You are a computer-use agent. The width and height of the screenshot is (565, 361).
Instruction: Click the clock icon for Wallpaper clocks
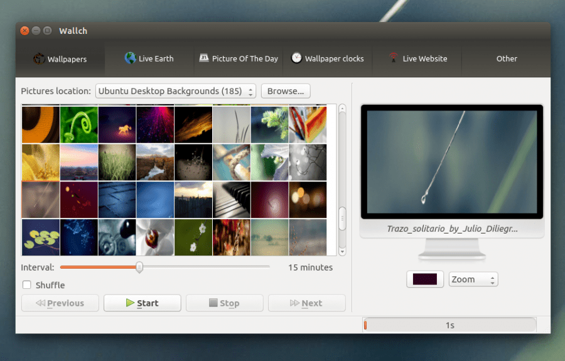296,58
